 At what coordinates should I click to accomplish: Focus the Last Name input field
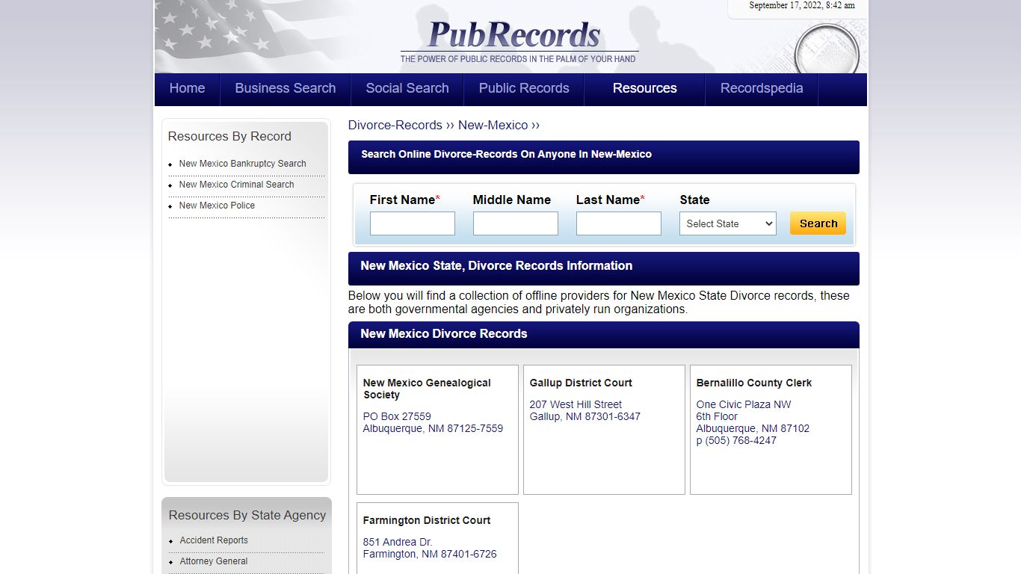619,223
